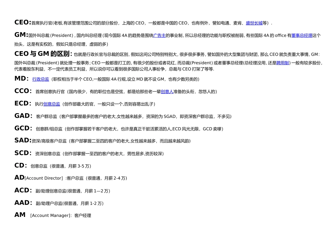Click the AM heading

[x=20, y=214]
